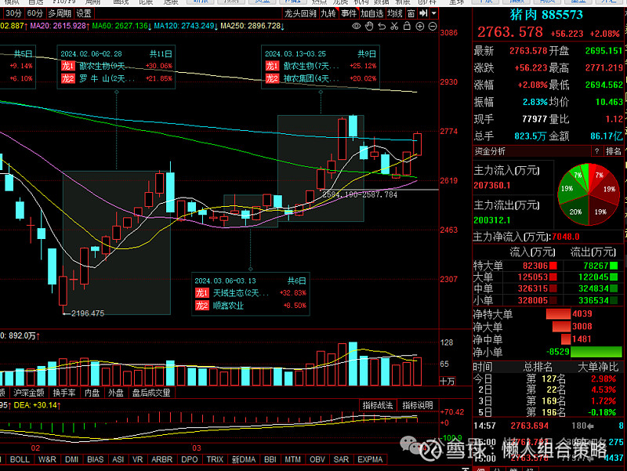This screenshot has width=627, height=471.
Task: Open the 指标说明 button
Action: pos(418,405)
